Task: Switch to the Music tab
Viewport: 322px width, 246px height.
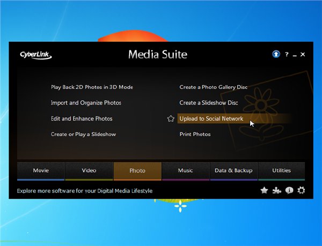Action: 186,171
